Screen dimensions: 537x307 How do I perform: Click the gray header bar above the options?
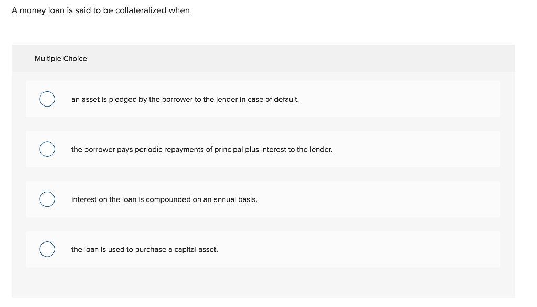click(x=262, y=58)
